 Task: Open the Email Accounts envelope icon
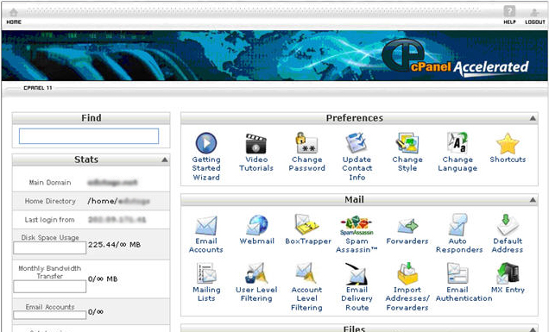click(x=206, y=226)
